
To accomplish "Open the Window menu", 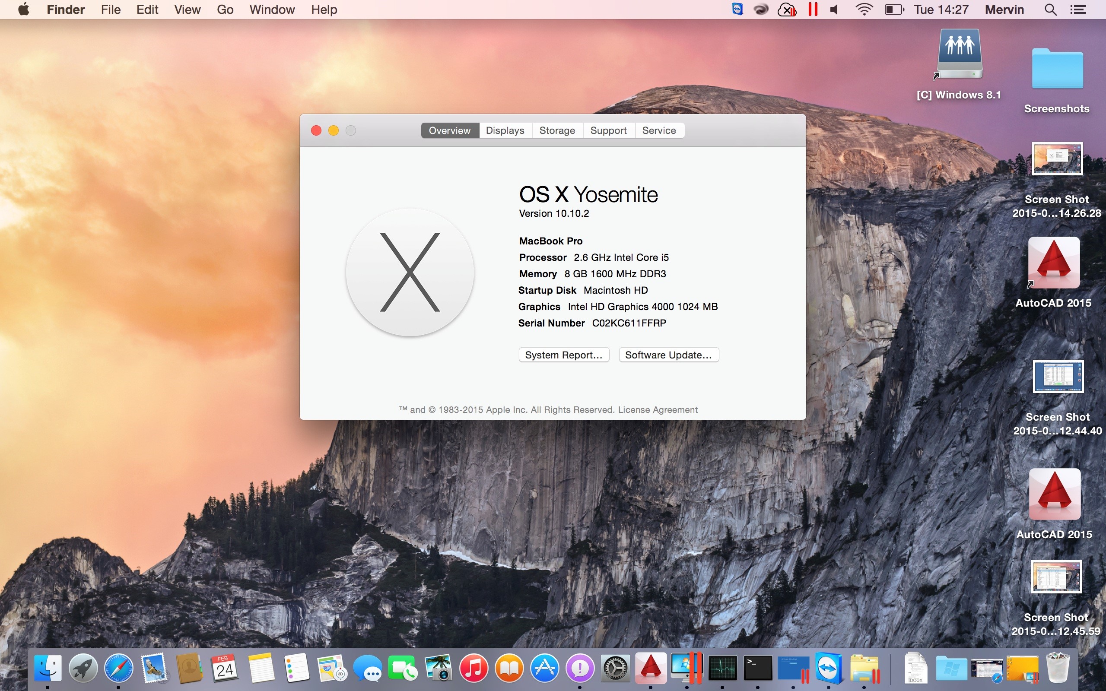I will pos(272,9).
